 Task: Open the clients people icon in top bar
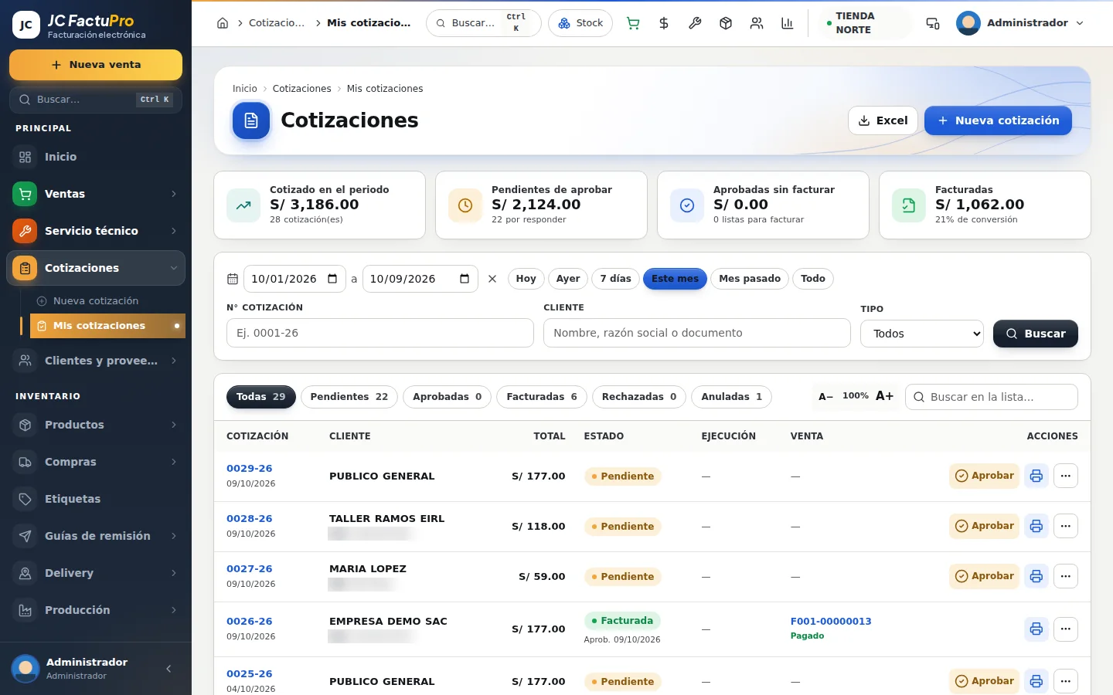pos(757,23)
